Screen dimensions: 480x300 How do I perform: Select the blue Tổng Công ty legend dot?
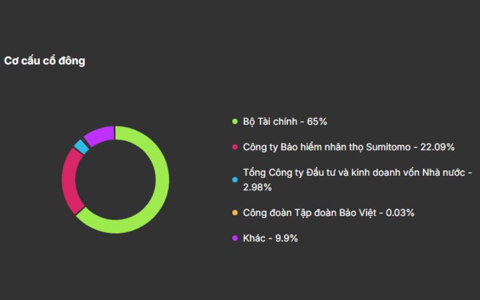(235, 179)
